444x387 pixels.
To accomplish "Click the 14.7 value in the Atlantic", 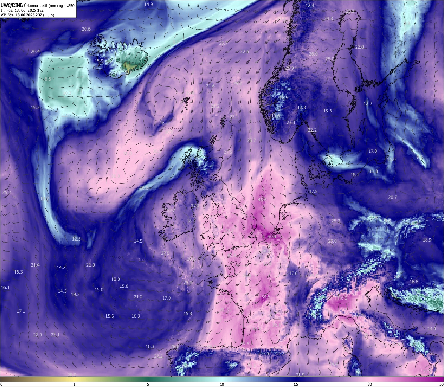I will coord(61,267).
